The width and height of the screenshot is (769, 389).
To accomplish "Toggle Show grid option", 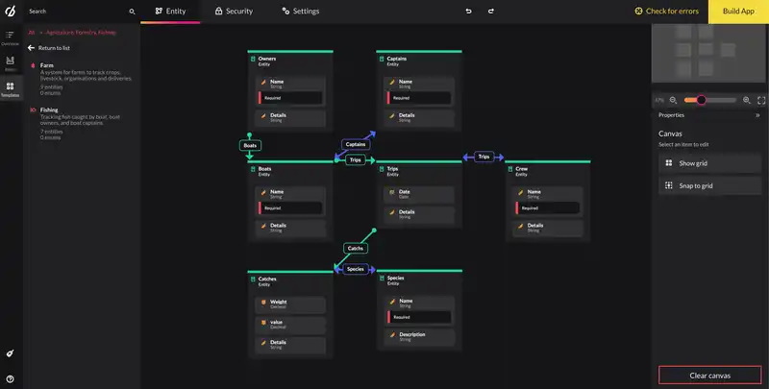I will coord(710,163).
